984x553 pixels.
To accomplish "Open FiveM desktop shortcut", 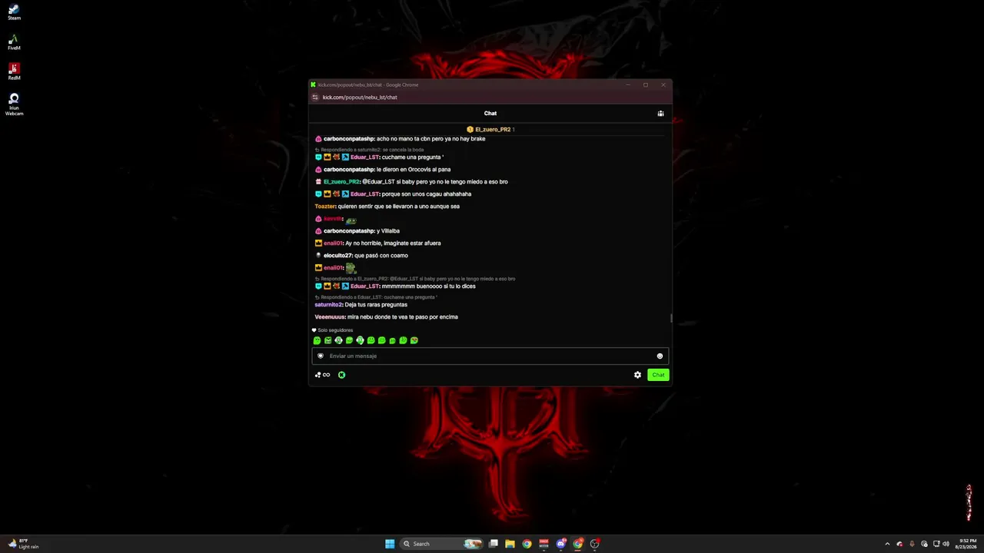I will [x=14, y=43].
